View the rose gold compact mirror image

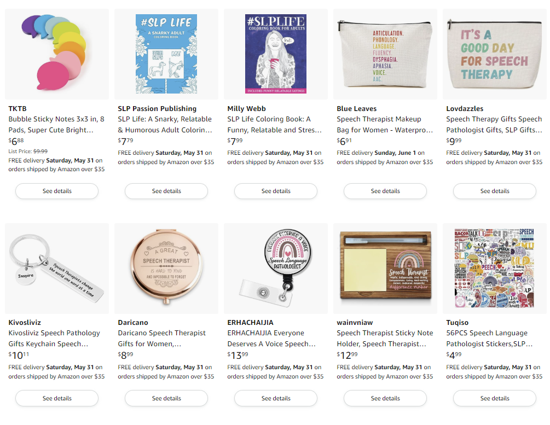coord(166,268)
